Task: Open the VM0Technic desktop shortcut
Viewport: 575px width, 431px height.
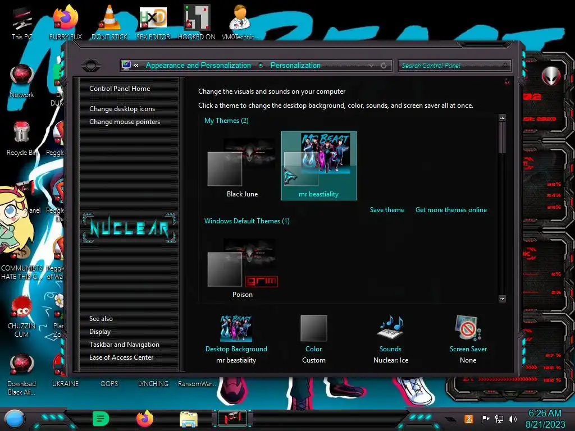Action: click(x=240, y=22)
